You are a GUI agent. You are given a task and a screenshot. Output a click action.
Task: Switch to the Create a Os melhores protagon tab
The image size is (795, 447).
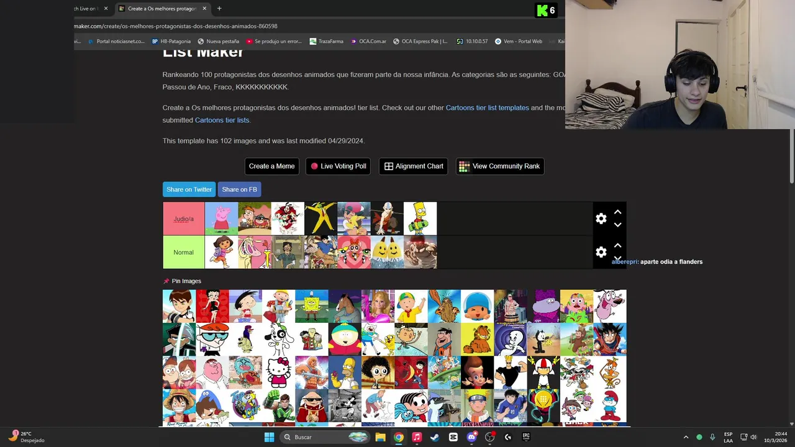pos(161,9)
